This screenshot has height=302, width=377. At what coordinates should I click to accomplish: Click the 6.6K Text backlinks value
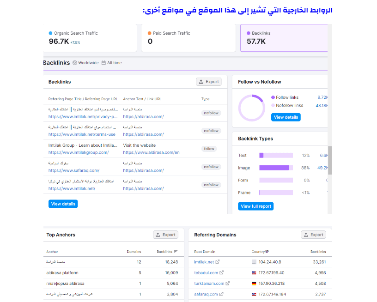[x=323, y=156]
